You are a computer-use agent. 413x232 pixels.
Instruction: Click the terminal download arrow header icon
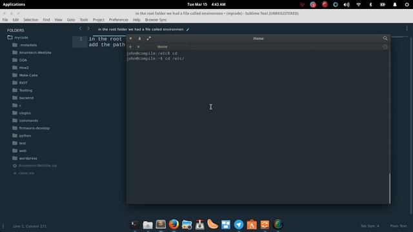tap(139, 39)
